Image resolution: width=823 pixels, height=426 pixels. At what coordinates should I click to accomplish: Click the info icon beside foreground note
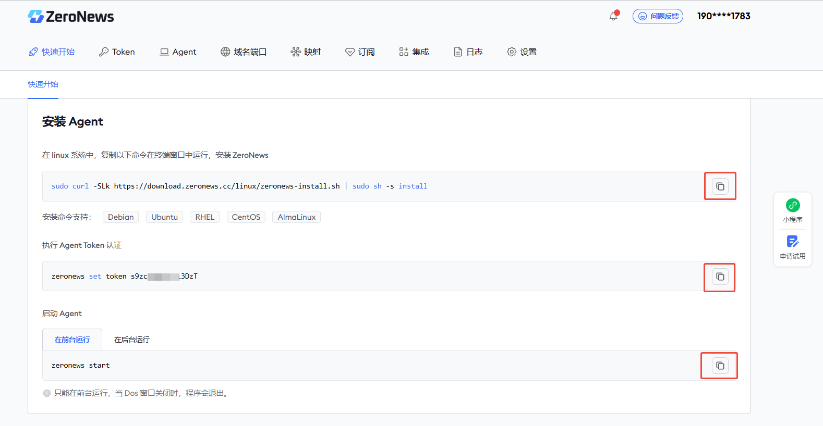[46, 393]
